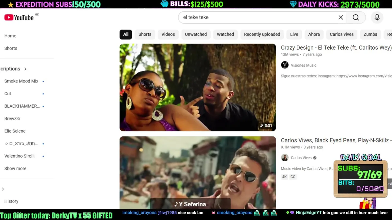Open Smoke Mood Mix subscription
This screenshot has width=392, height=220.
tap(21, 81)
